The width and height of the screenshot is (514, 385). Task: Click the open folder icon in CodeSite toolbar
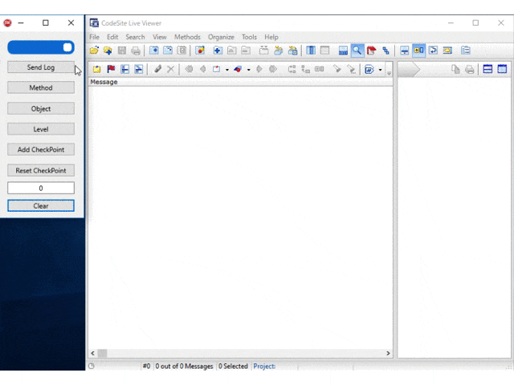(94, 51)
